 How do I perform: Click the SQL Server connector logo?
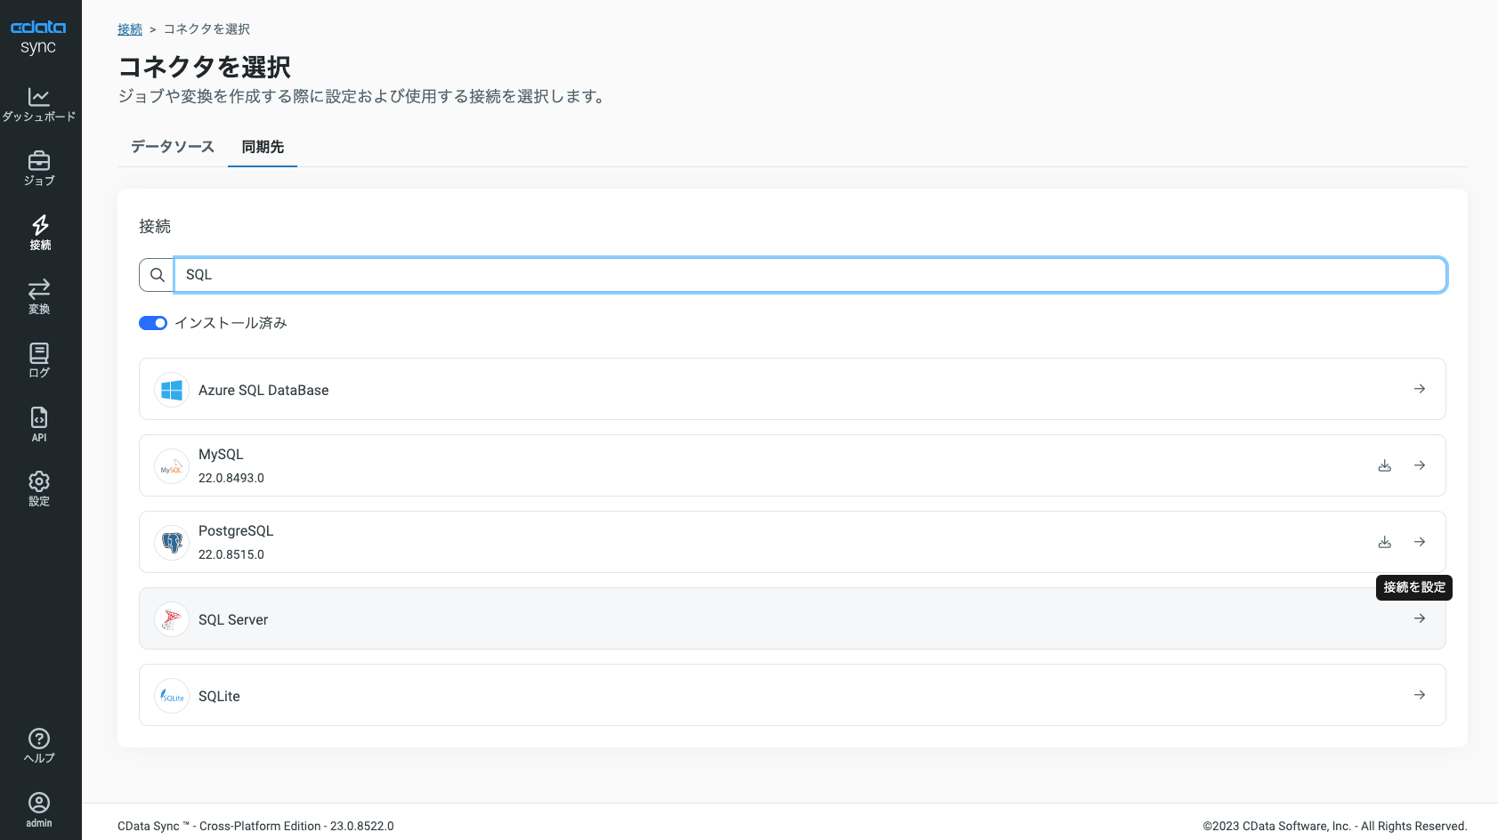[x=172, y=619]
